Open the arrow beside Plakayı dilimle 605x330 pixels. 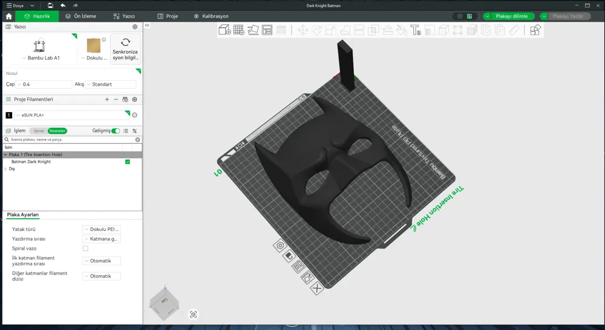[x=487, y=16]
